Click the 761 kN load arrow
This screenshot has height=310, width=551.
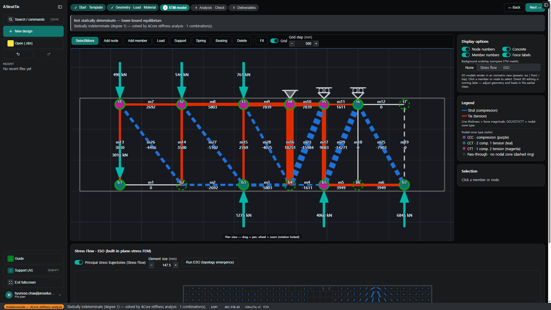244,80
